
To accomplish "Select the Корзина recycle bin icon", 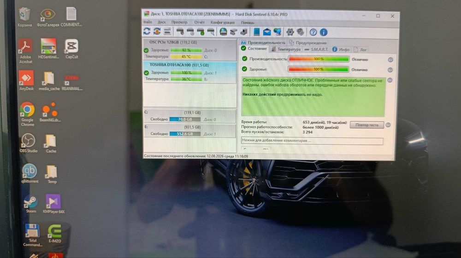I will (x=25, y=17).
